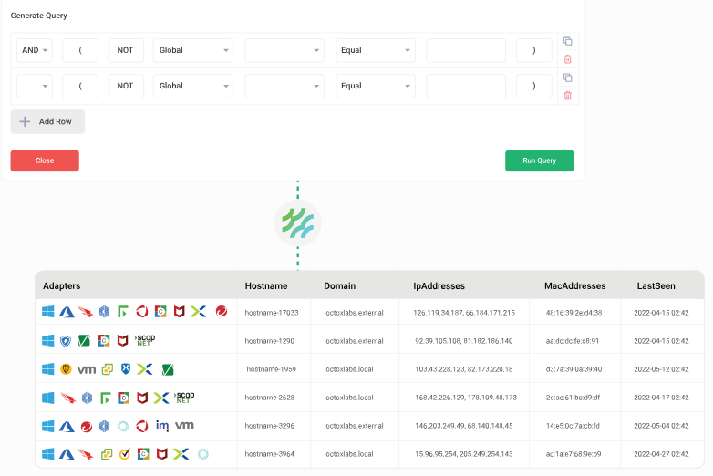Click the green Run Query button
Viewport: 713px width, 476px height.
point(539,160)
